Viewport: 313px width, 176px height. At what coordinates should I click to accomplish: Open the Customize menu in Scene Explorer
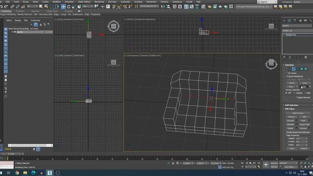[x=35, y=21]
